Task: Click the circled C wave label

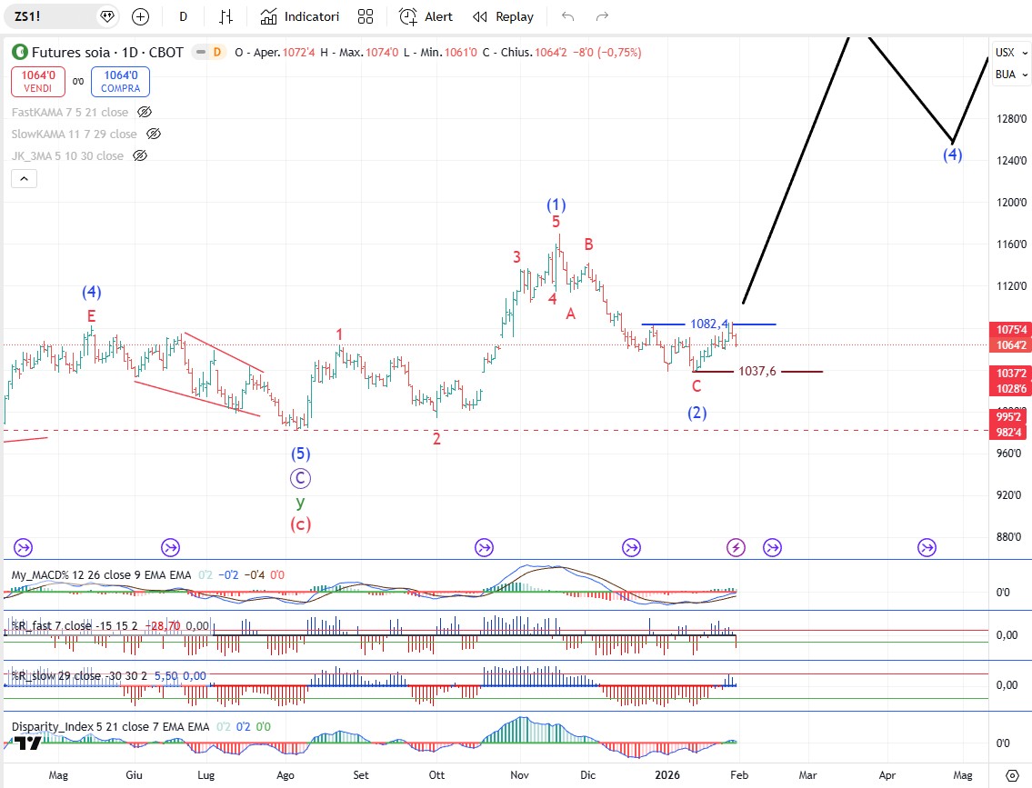Action: coord(300,478)
